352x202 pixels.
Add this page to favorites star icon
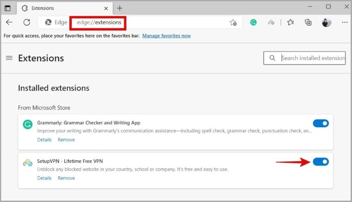[233, 22]
